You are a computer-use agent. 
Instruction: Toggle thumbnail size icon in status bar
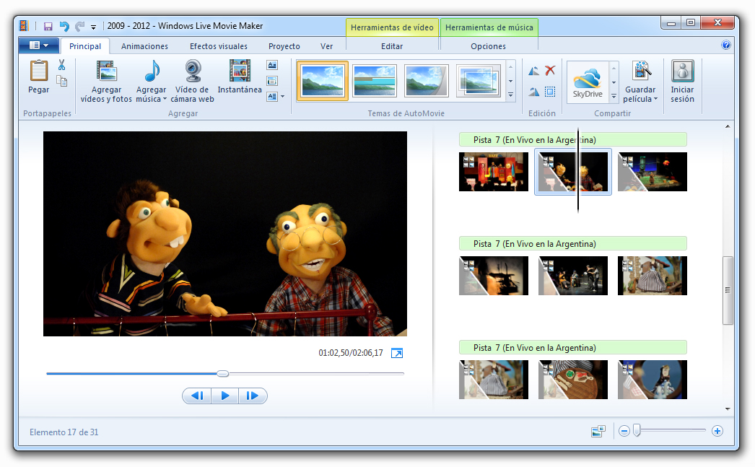(598, 432)
